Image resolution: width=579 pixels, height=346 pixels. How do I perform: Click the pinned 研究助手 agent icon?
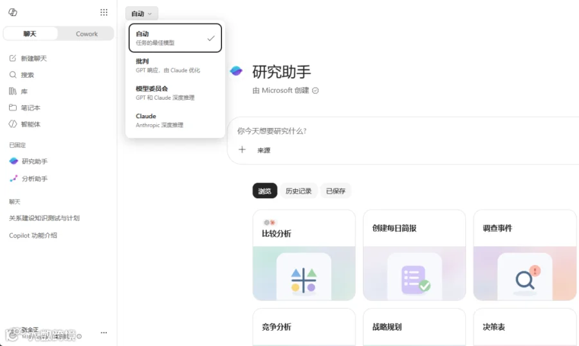14,161
